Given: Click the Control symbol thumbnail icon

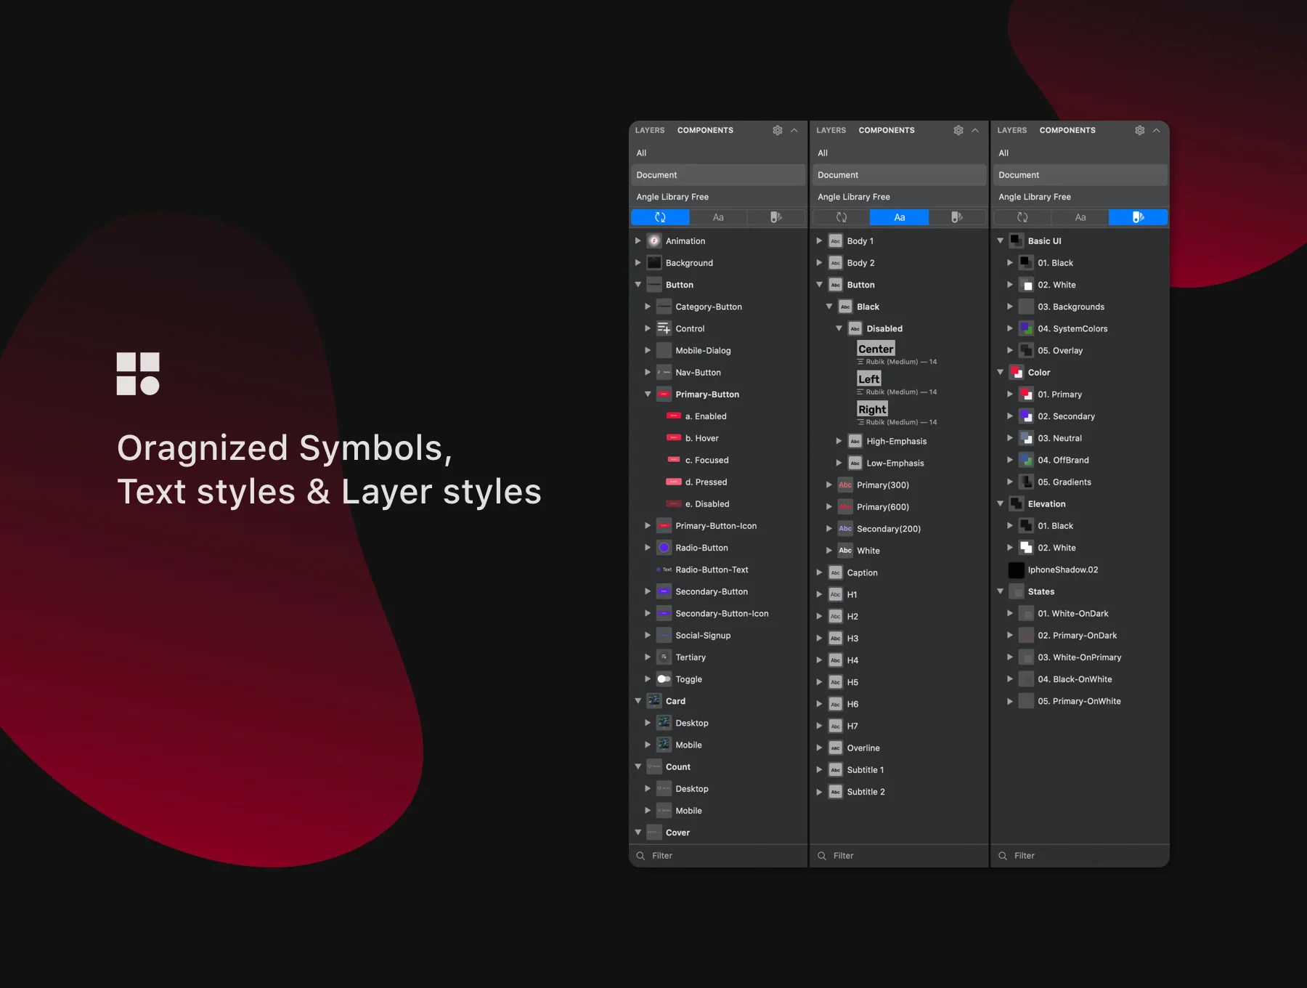Looking at the screenshot, I should pyautogui.click(x=664, y=328).
